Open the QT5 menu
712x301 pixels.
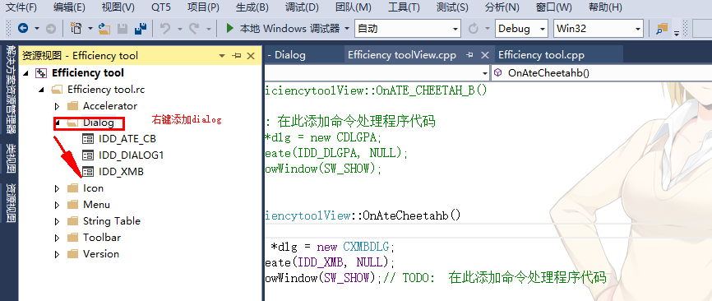pyautogui.click(x=162, y=7)
